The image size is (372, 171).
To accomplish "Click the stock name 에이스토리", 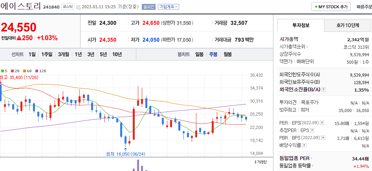I will [x=21, y=6].
